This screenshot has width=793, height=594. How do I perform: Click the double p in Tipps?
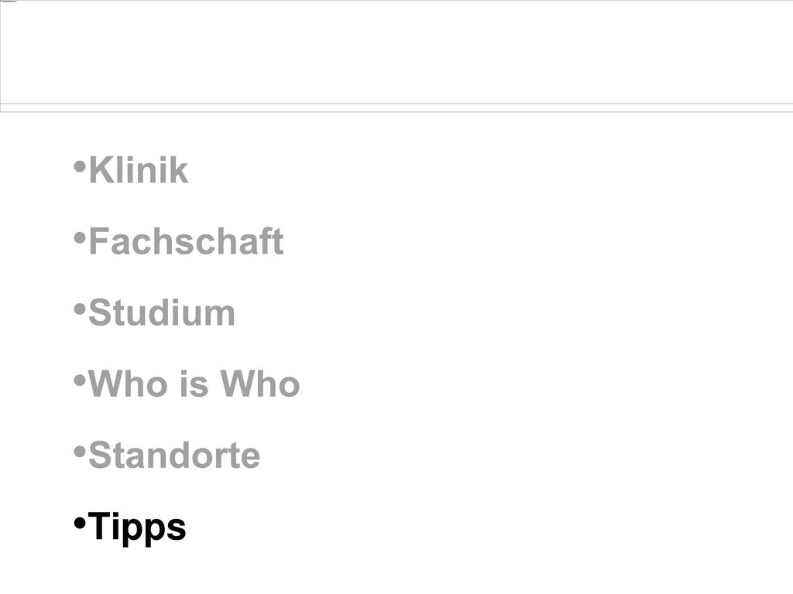[142, 531]
